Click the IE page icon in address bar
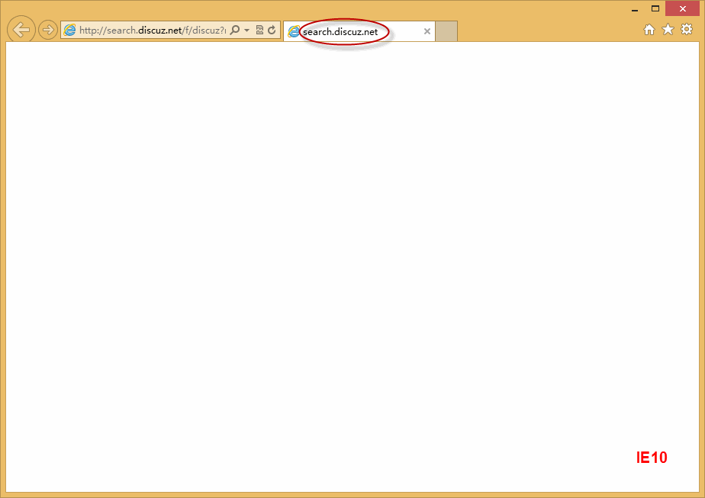705x498 pixels. pos(69,30)
